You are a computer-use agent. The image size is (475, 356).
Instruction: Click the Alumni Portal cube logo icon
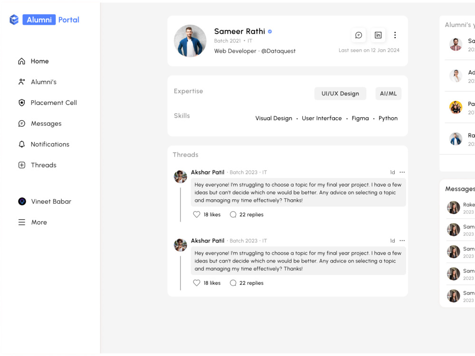[x=14, y=19]
